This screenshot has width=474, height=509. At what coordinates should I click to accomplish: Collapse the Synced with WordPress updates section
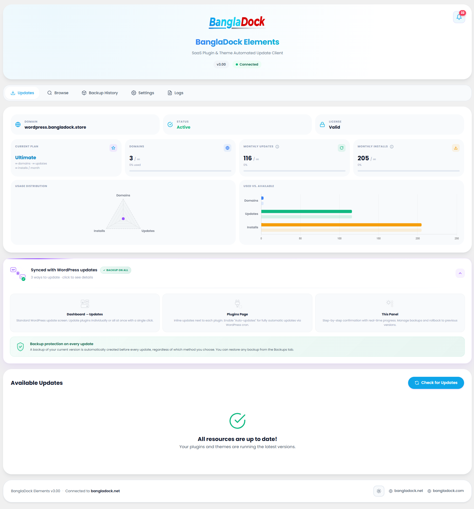(x=460, y=273)
